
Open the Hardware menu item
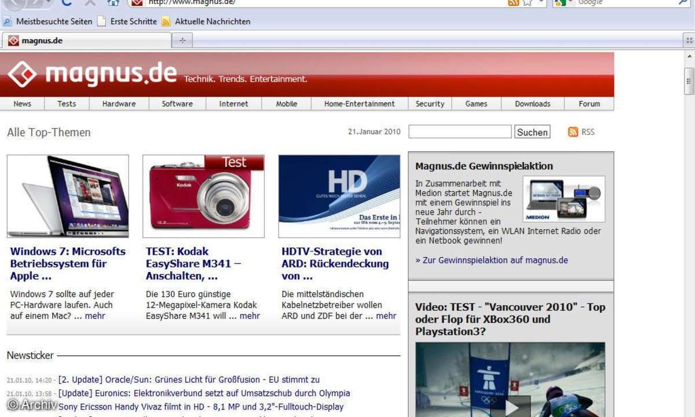(x=119, y=104)
